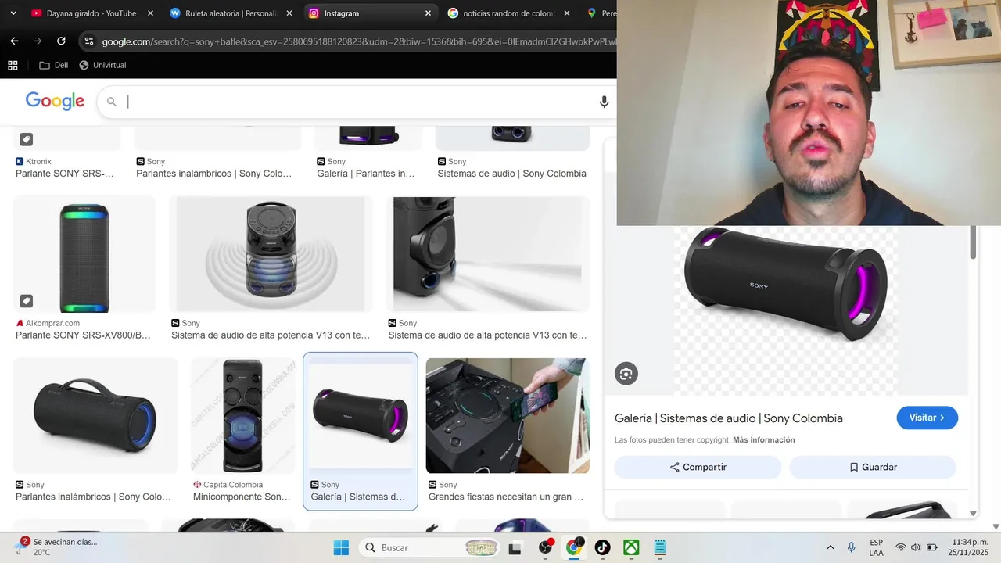Select the Alkomprar SRS-XV800 speaker thumbnail

click(84, 254)
